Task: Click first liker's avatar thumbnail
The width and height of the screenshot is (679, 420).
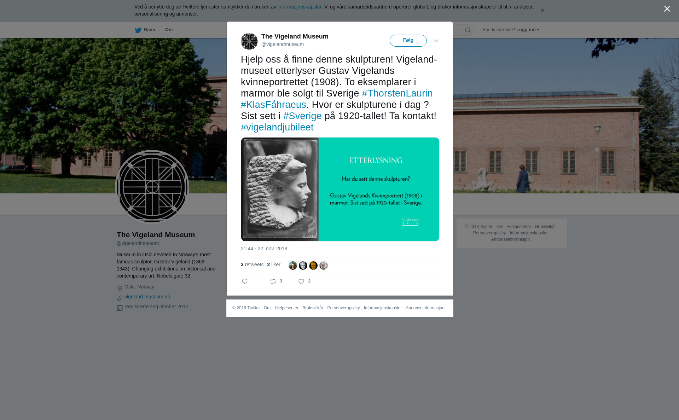Action: (x=293, y=266)
